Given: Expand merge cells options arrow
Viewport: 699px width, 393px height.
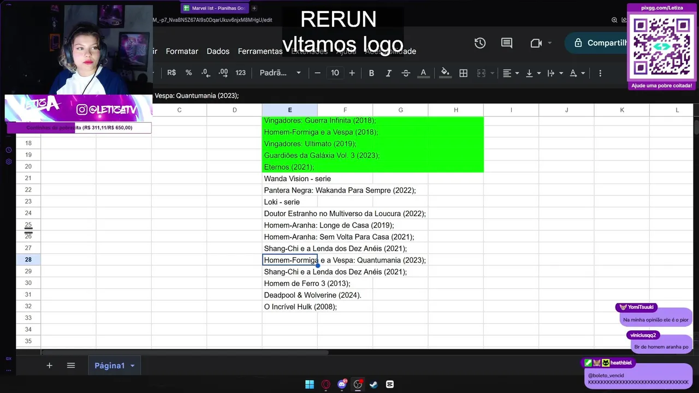Looking at the screenshot, I should [x=492, y=73].
